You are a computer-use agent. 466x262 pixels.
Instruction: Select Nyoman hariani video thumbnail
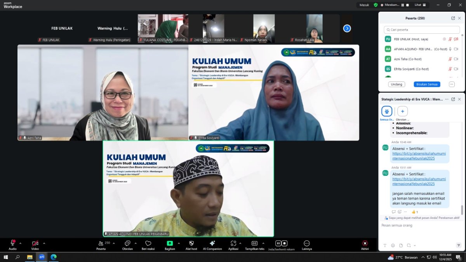264,28
